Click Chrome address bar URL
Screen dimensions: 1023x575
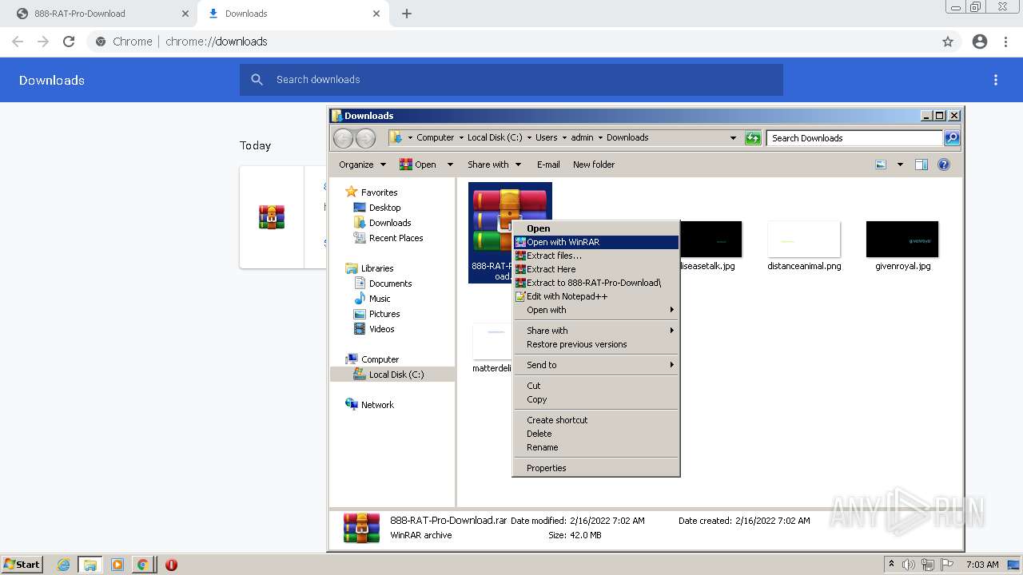pyautogui.click(x=217, y=42)
